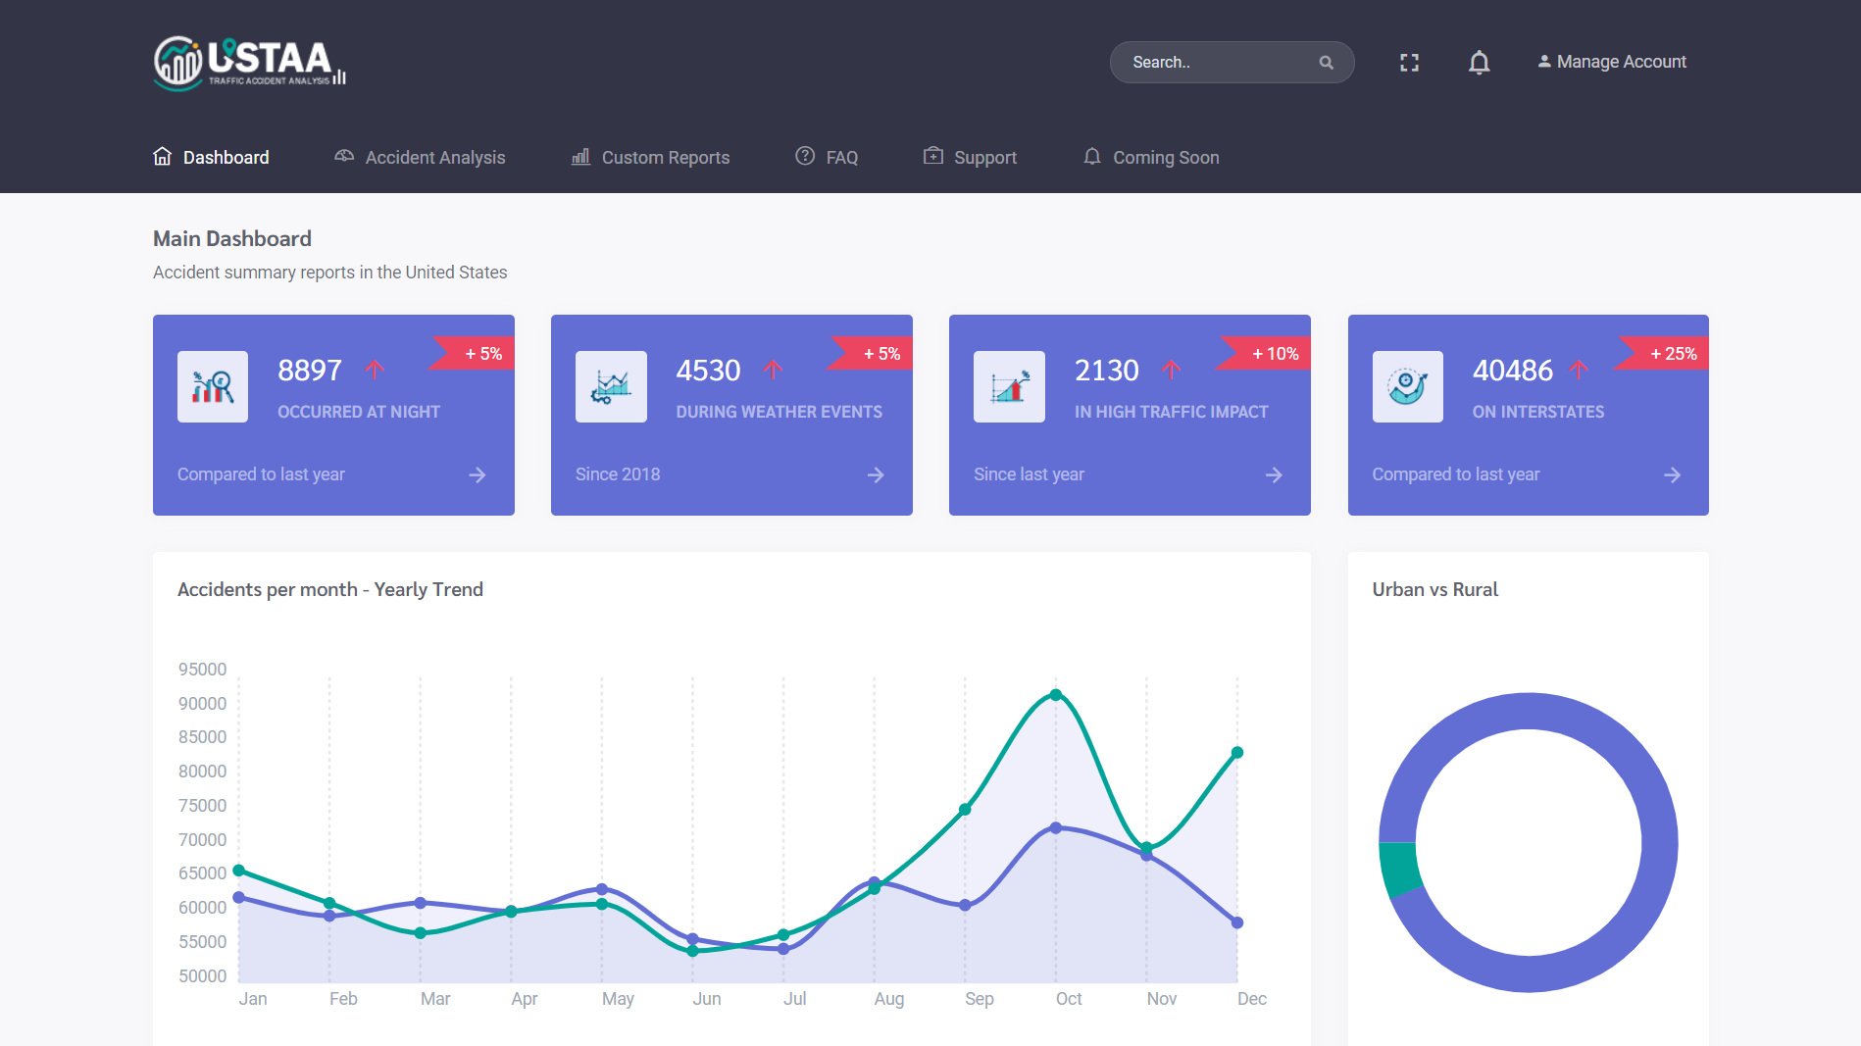Viewport: 1861px width, 1046px height.
Task: Click the High Traffic Impact icon
Action: [1009, 386]
